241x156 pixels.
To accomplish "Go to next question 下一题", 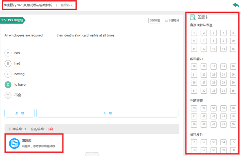I will 107,113.
